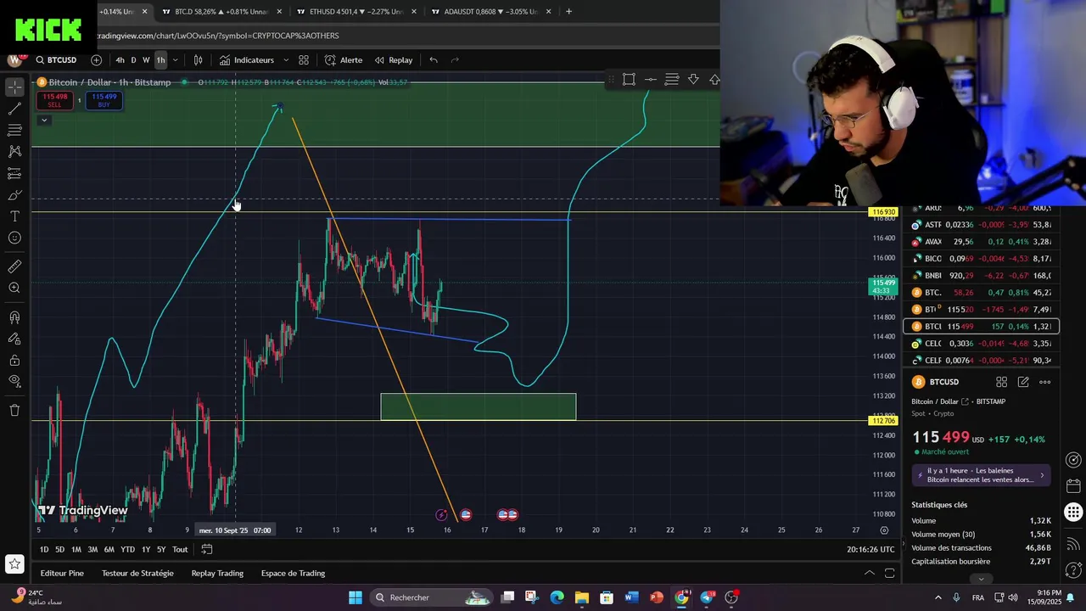This screenshot has height=611, width=1086.
Task: Click the Windows Start button
Action: 355,597
